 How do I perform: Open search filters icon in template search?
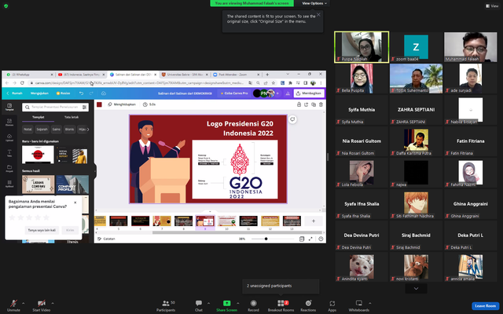click(84, 107)
